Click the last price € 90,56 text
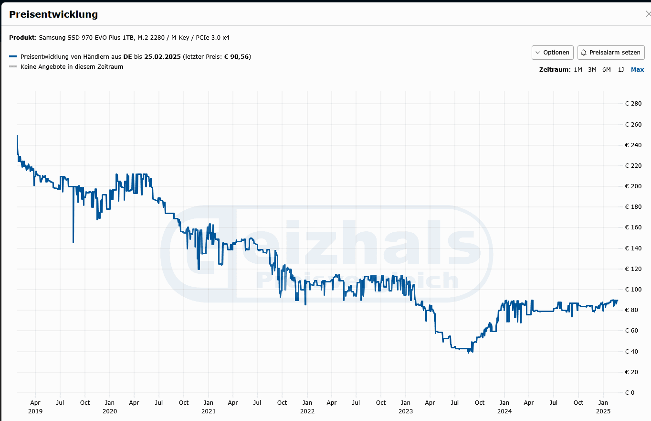 click(x=237, y=57)
